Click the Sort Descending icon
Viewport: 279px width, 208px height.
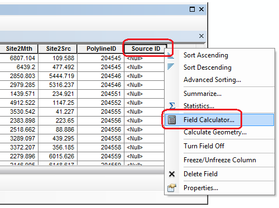pyautogui.click(x=171, y=66)
